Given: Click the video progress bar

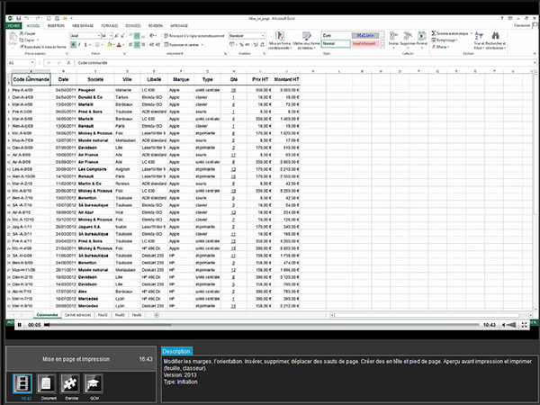Looking at the screenshot, I should [262, 325].
